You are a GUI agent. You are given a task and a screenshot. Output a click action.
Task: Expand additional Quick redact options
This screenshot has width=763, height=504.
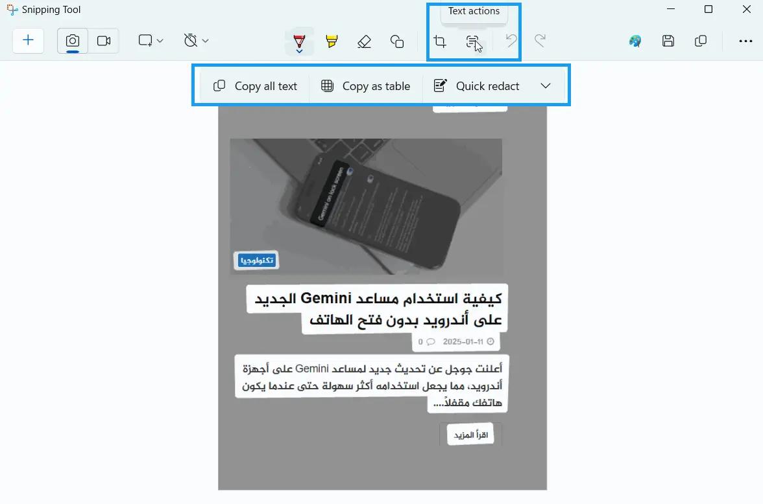click(546, 86)
